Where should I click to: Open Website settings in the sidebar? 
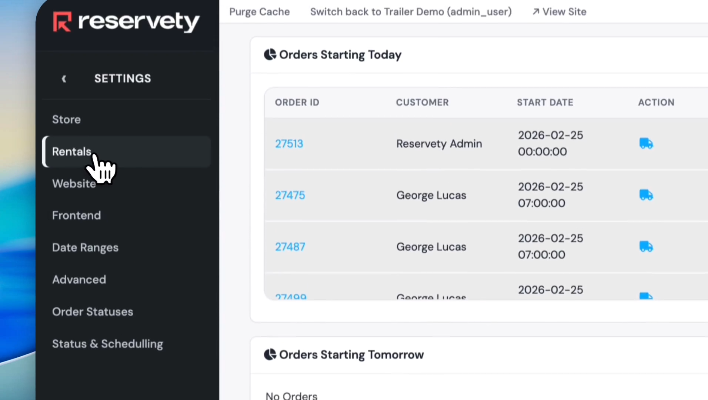pos(74,183)
